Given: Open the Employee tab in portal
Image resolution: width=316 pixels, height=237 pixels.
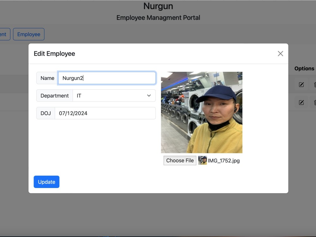Looking at the screenshot, I should (x=29, y=34).
